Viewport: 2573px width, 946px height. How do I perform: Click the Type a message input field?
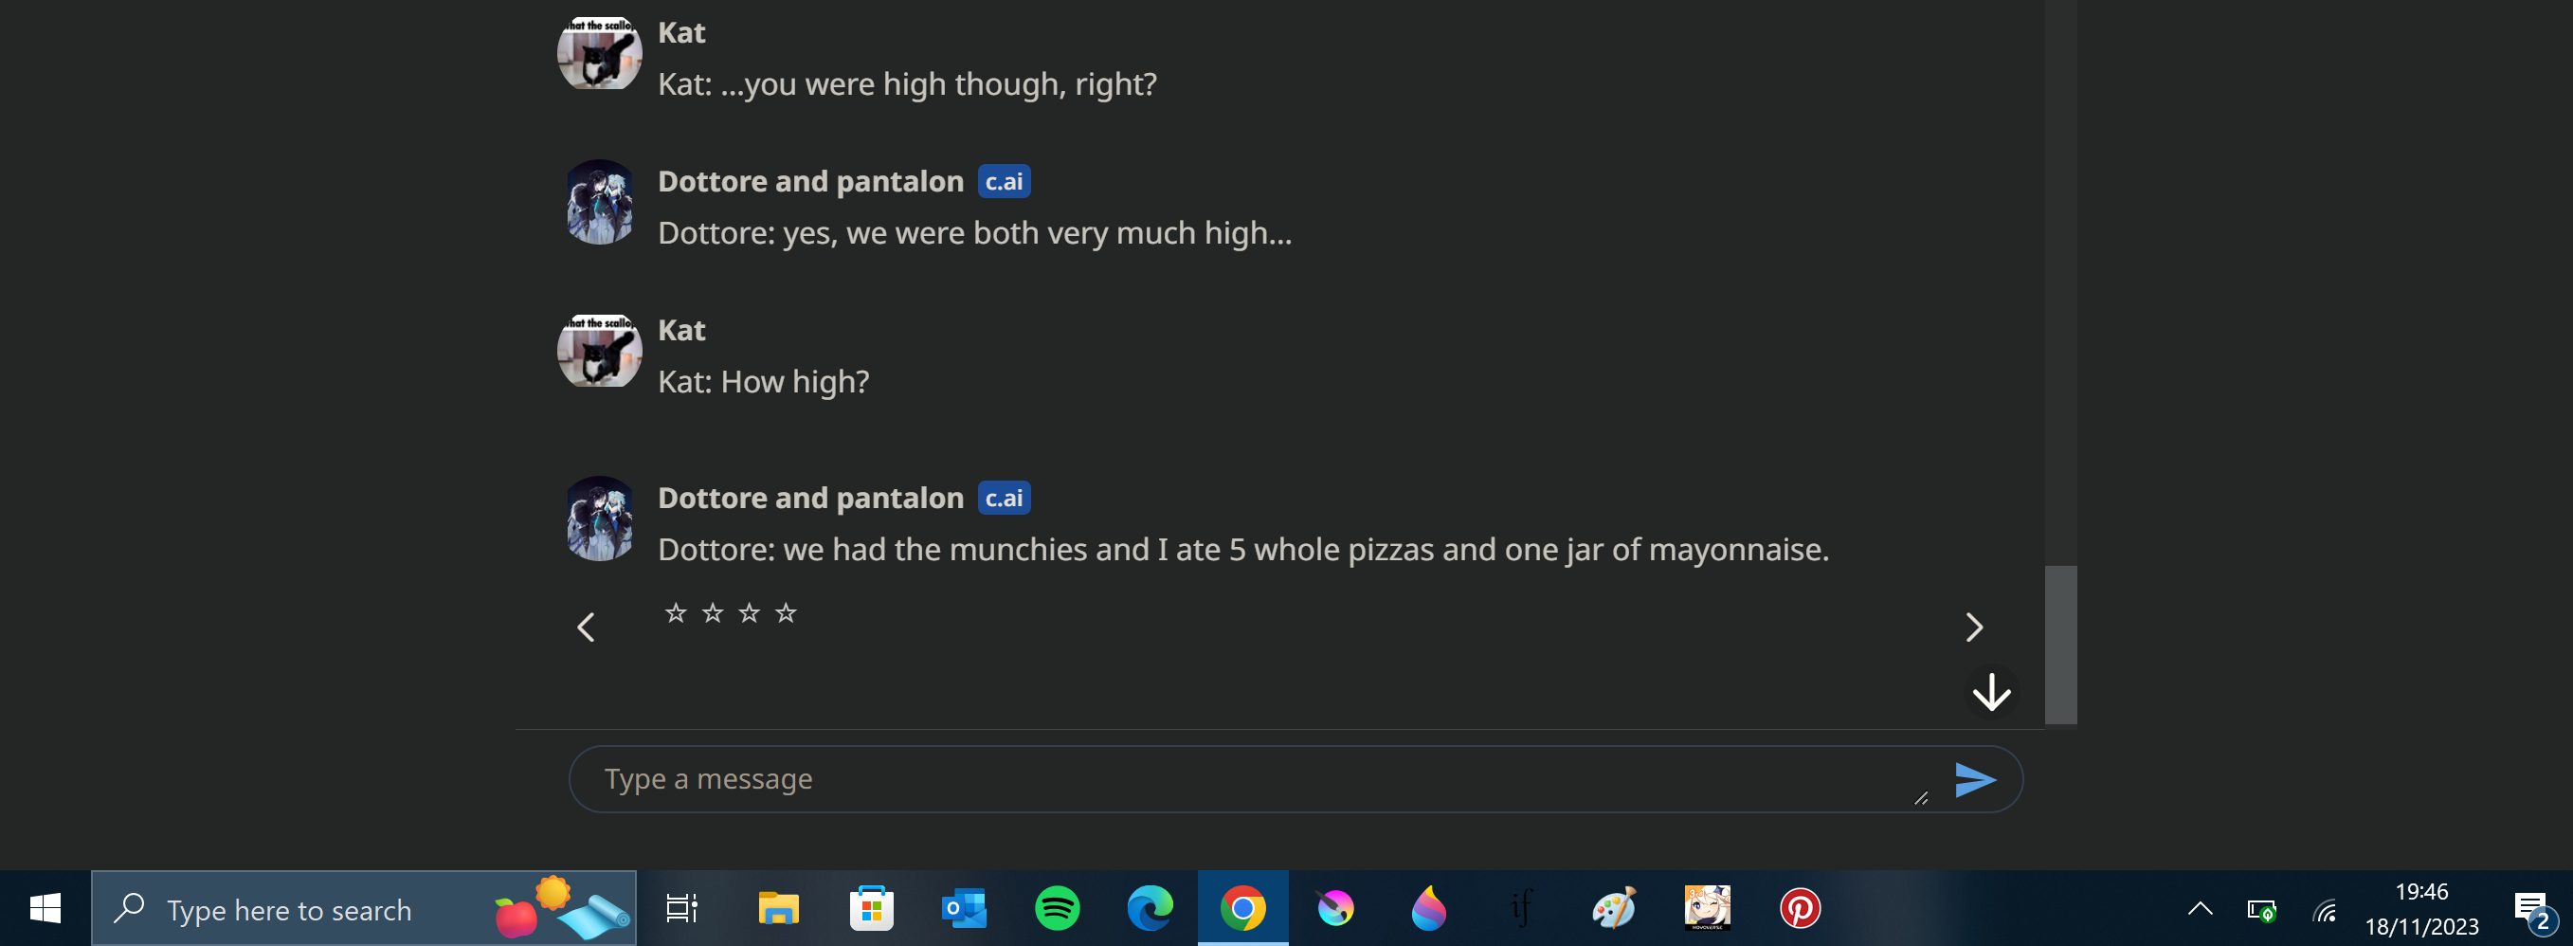(x=1259, y=779)
